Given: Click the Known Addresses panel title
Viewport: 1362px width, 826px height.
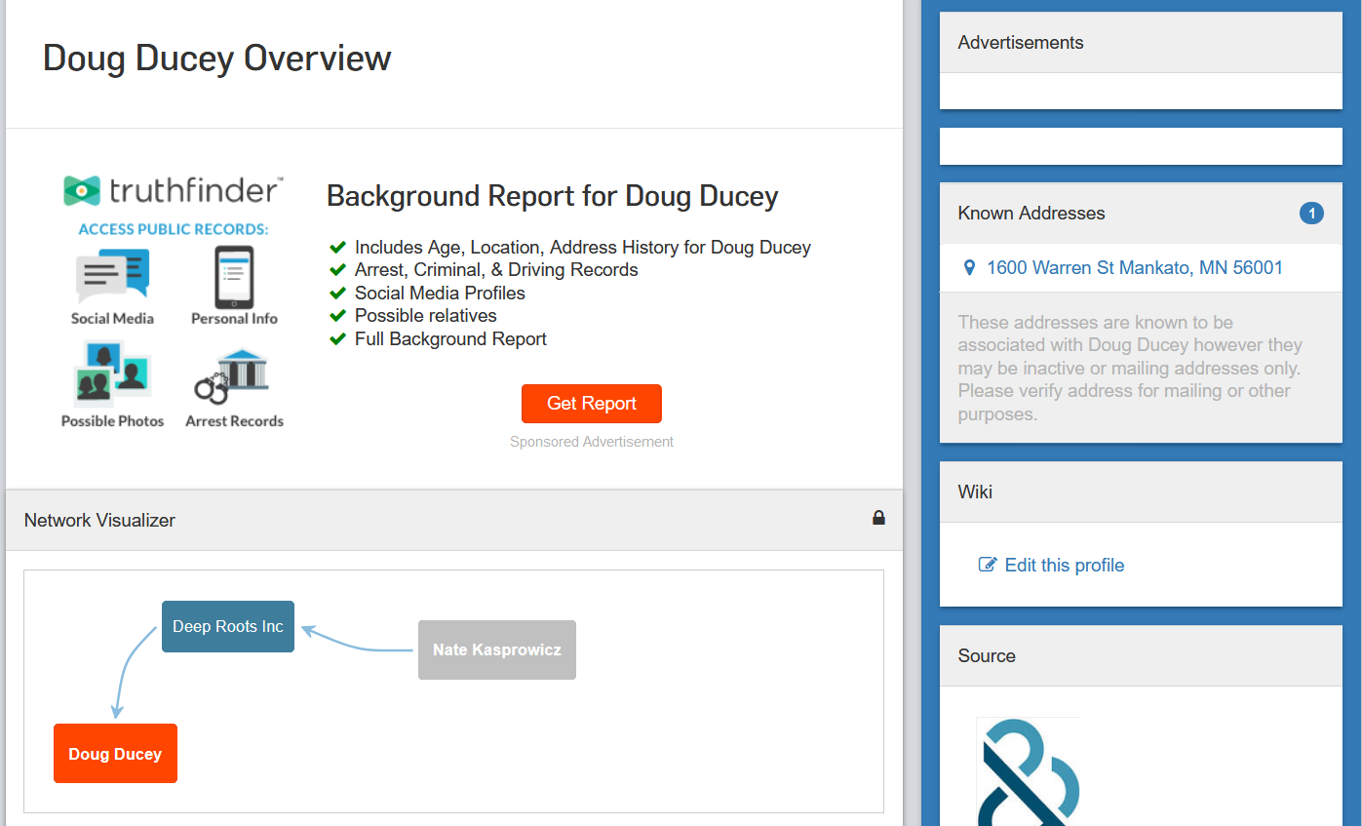Looking at the screenshot, I should pyautogui.click(x=1031, y=213).
